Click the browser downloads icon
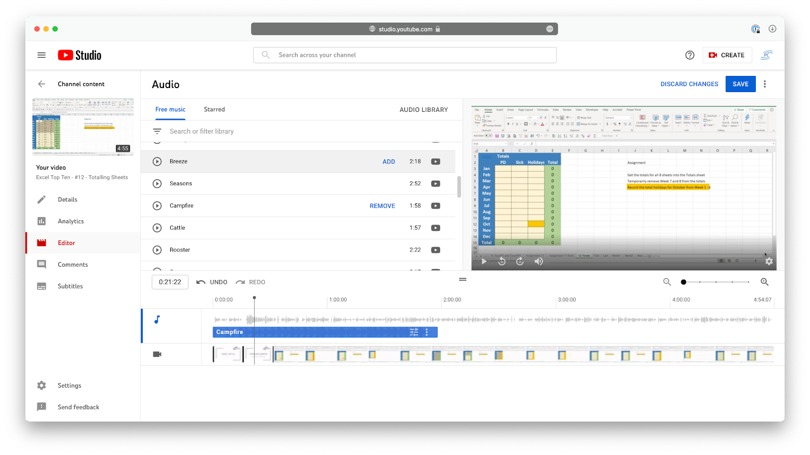This screenshot has height=455, width=810. click(x=772, y=29)
